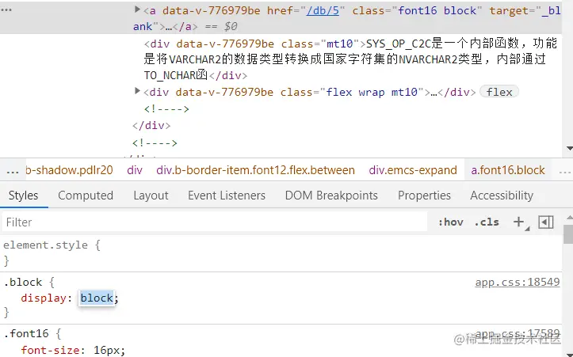Select the plain div breadcrumb
573x357 pixels.
point(135,170)
